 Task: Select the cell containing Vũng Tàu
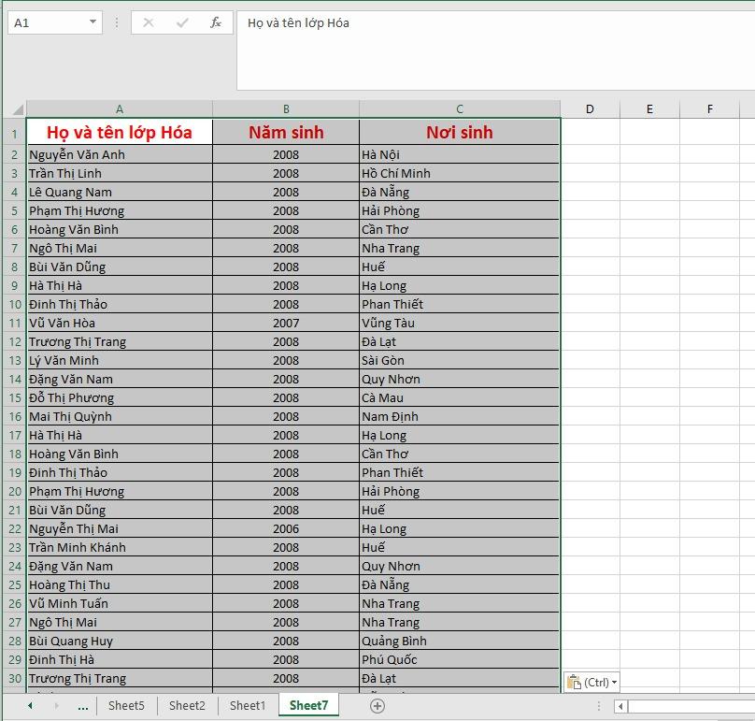click(x=459, y=323)
